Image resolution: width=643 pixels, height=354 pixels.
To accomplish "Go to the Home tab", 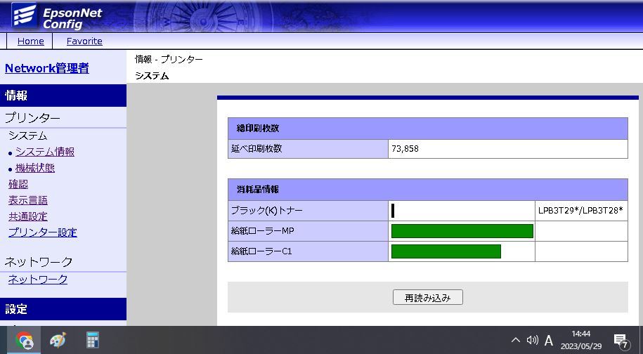I will pyautogui.click(x=30, y=41).
